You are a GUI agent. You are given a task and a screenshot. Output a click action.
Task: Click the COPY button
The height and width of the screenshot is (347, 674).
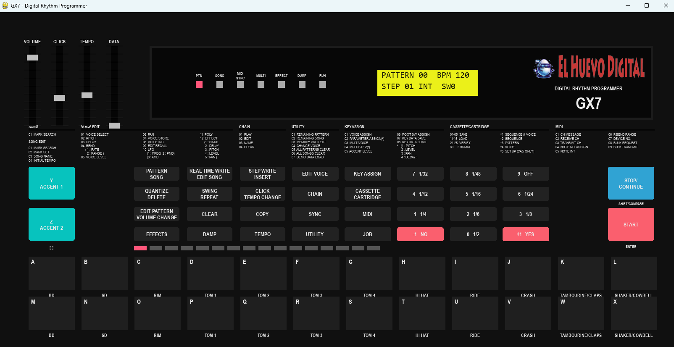pos(263,214)
